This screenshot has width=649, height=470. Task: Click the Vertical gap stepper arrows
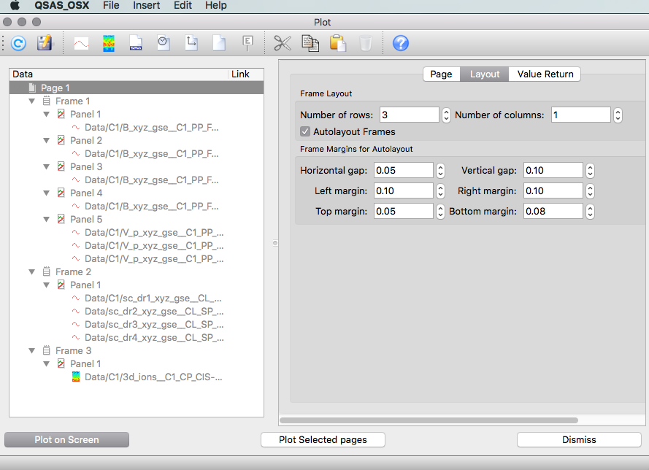(590, 171)
